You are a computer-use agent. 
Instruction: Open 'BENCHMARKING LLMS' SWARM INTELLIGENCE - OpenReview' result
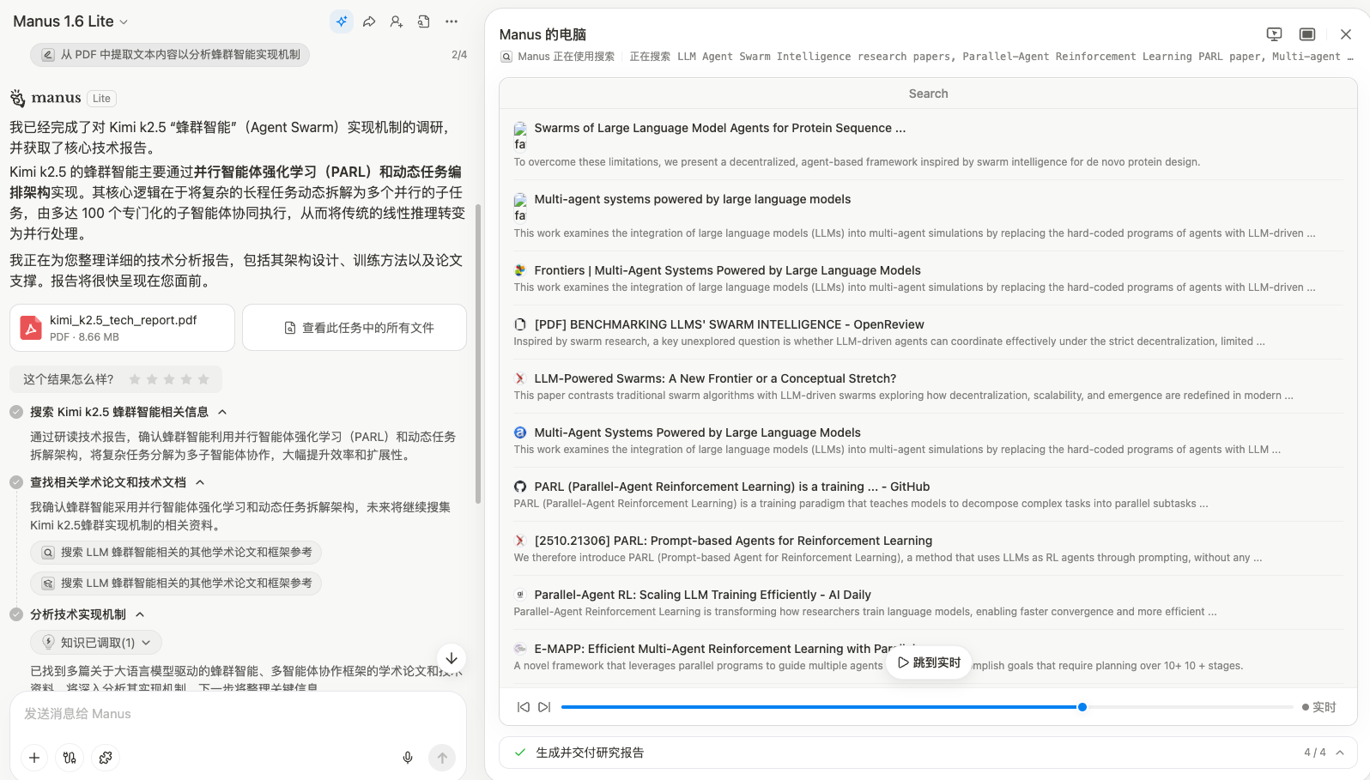(730, 324)
